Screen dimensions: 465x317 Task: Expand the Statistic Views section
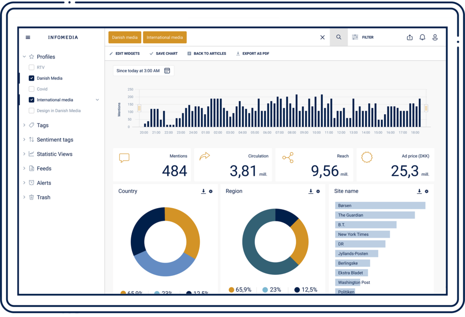[x=25, y=154]
